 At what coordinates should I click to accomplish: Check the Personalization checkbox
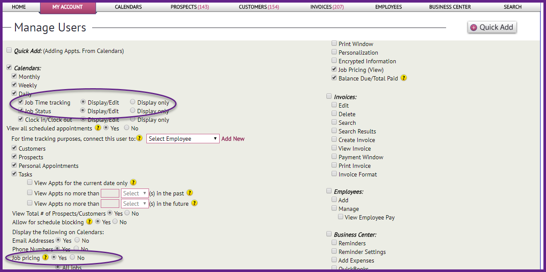[x=334, y=52]
